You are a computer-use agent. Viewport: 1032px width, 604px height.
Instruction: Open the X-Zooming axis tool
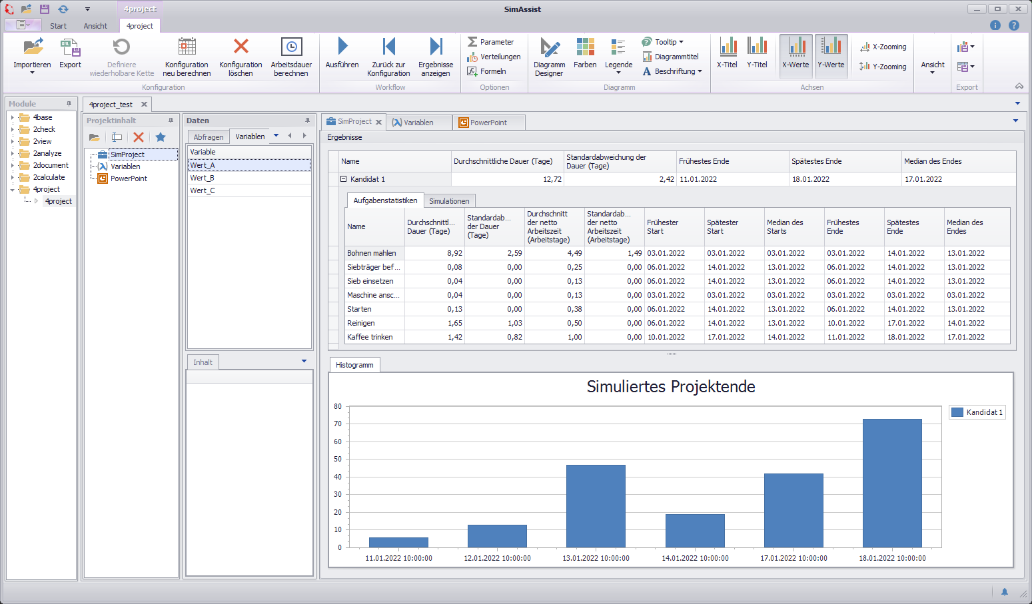(x=883, y=46)
